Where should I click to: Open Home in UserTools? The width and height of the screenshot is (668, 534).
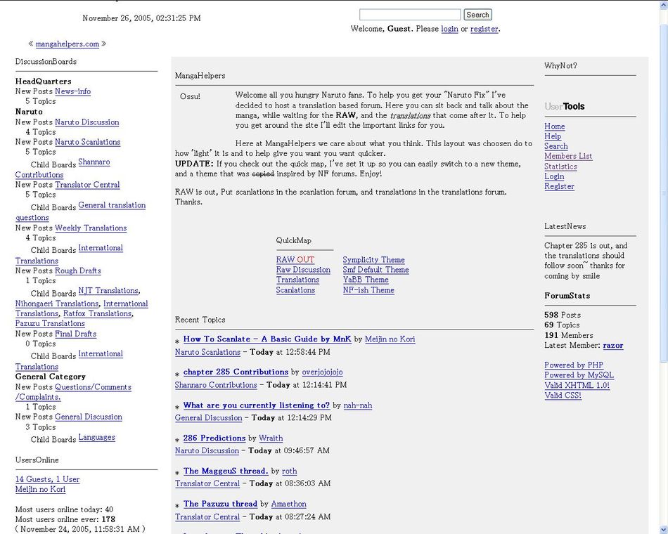click(555, 126)
